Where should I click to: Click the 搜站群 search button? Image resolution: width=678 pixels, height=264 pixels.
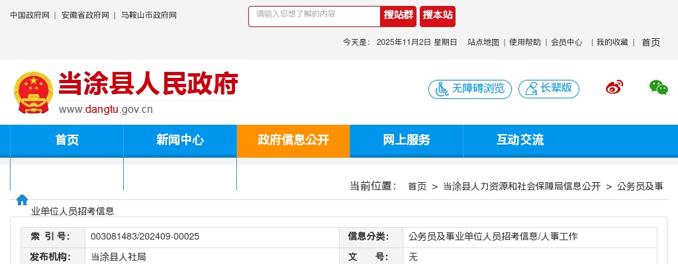point(398,16)
